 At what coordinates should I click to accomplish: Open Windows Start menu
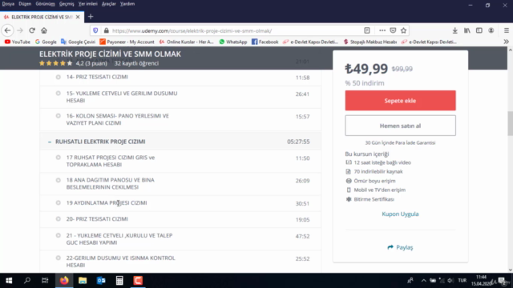pos(9,281)
